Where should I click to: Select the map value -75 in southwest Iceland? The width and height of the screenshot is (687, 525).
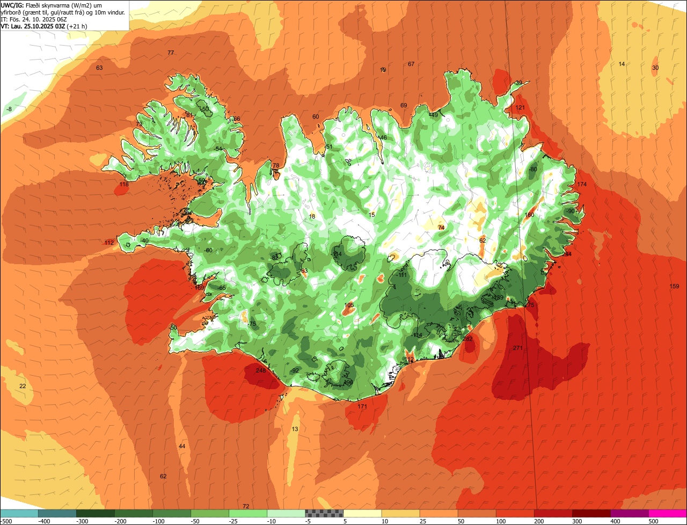[252, 324]
